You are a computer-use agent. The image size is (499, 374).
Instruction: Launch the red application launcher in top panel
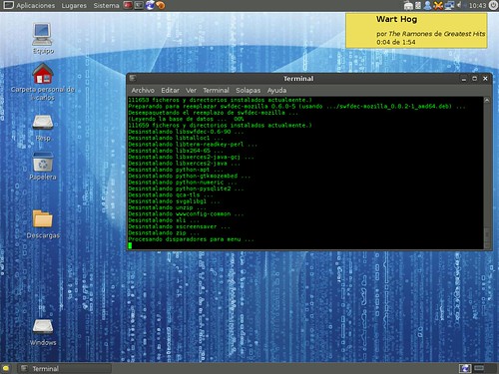128,5
